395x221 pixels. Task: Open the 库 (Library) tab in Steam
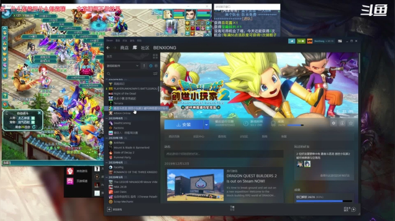pyautogui.click(x=135, y=48)
